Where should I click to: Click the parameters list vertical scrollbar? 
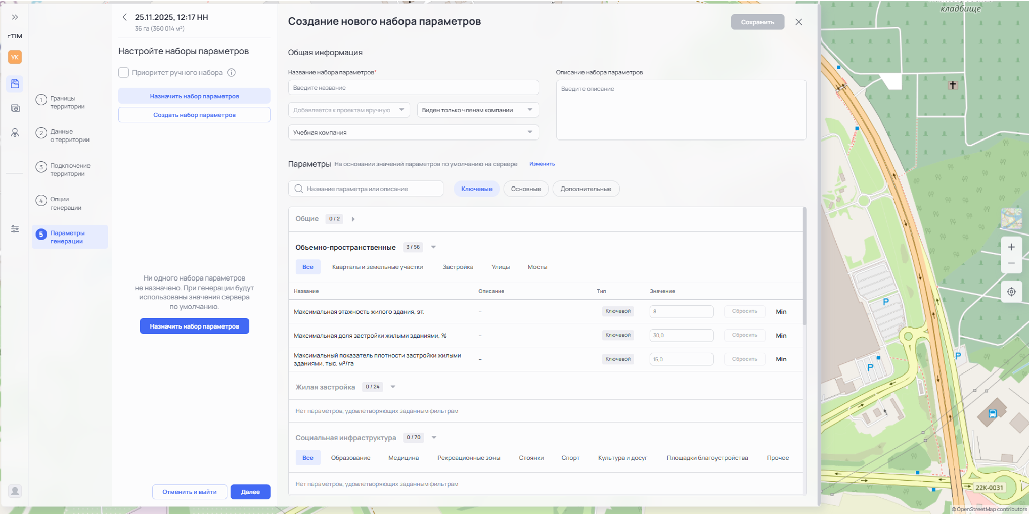point(804,267)
